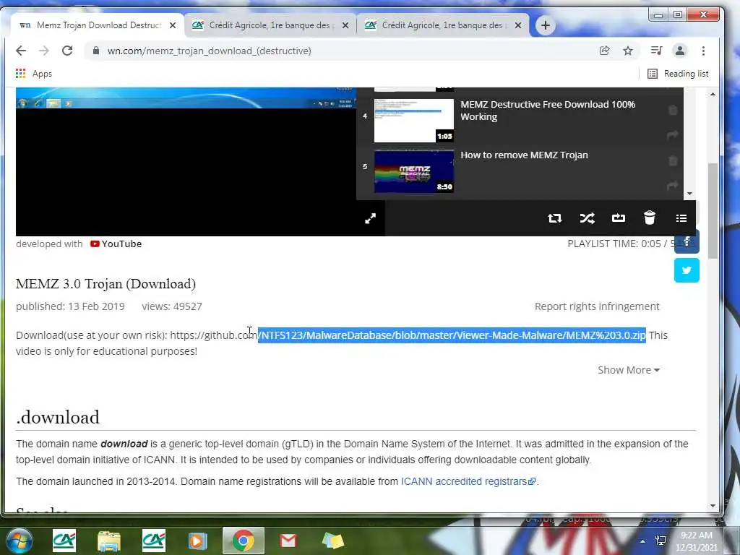740x555 pixels.
Task: Open Windows Media Player taskbar icon
Action: click(198, 541)
